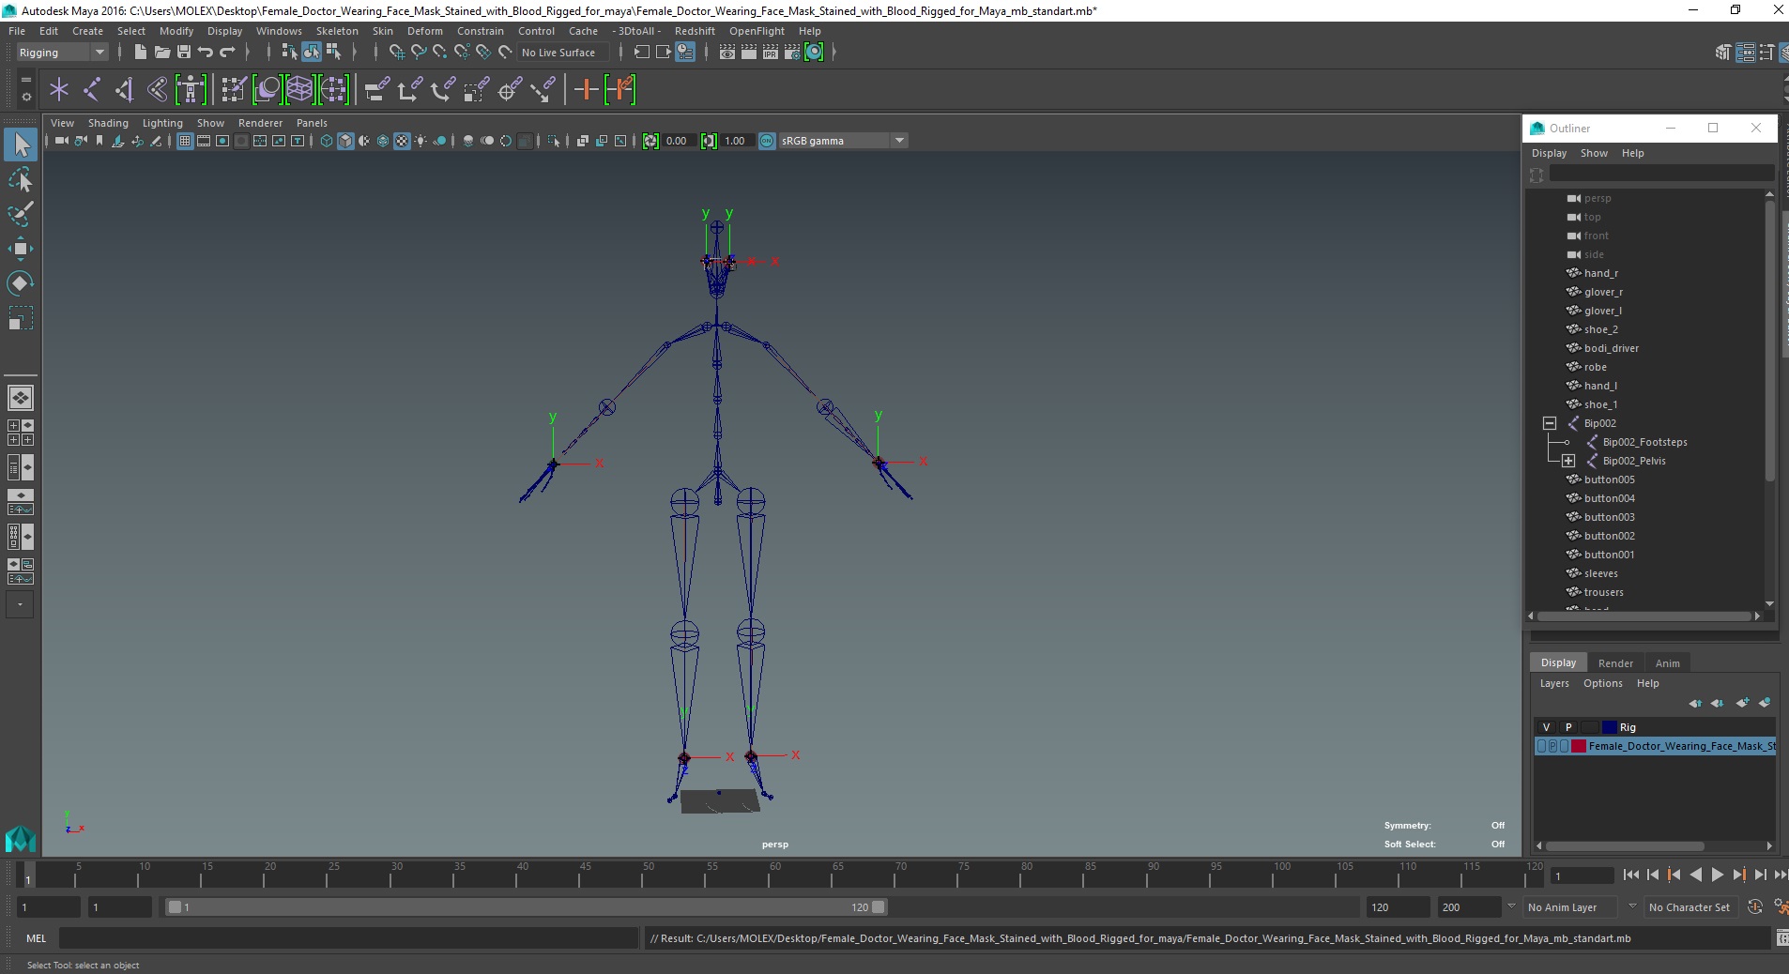
Task: Activate the Rotate tool in the toolbox
Action: click(21, 283)
